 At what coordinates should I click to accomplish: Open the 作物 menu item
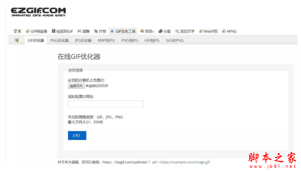pyautogui.click(x=100, y=31)
